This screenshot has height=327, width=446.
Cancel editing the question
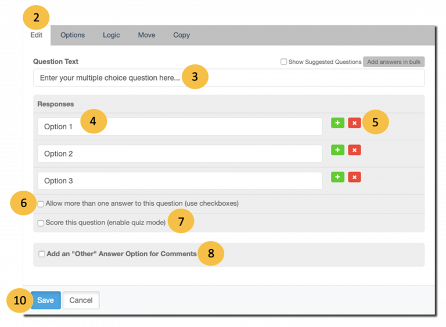[81, 300]
